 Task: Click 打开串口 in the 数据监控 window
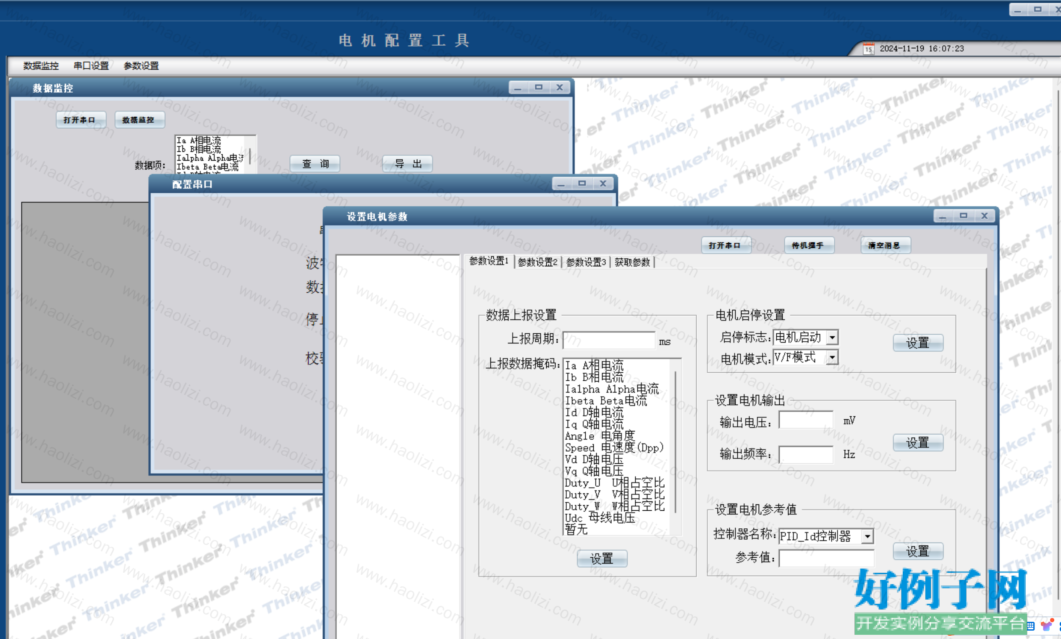(x=81, y=119)
